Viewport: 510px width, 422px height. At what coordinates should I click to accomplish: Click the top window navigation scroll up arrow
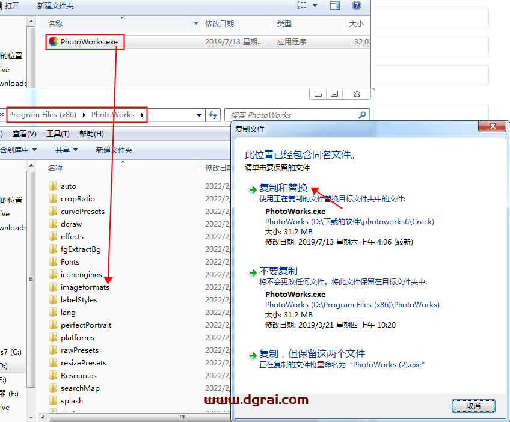(x=31, y=21)
